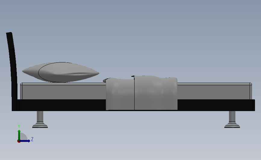Select the draped blanket over the mattress

point(141,93)
